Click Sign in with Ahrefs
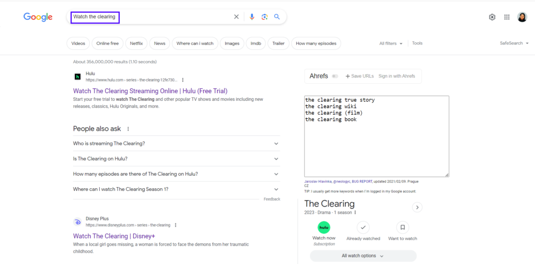This screenshot has height=264, width=535. (x=397, y=76)
